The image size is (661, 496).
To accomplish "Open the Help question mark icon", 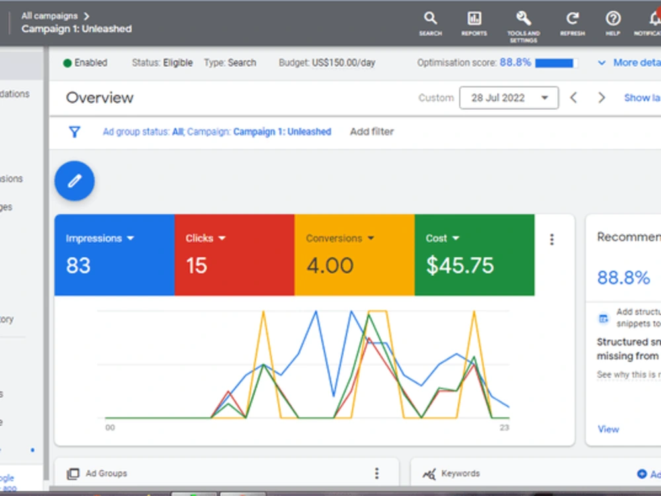I will point(613,23).
